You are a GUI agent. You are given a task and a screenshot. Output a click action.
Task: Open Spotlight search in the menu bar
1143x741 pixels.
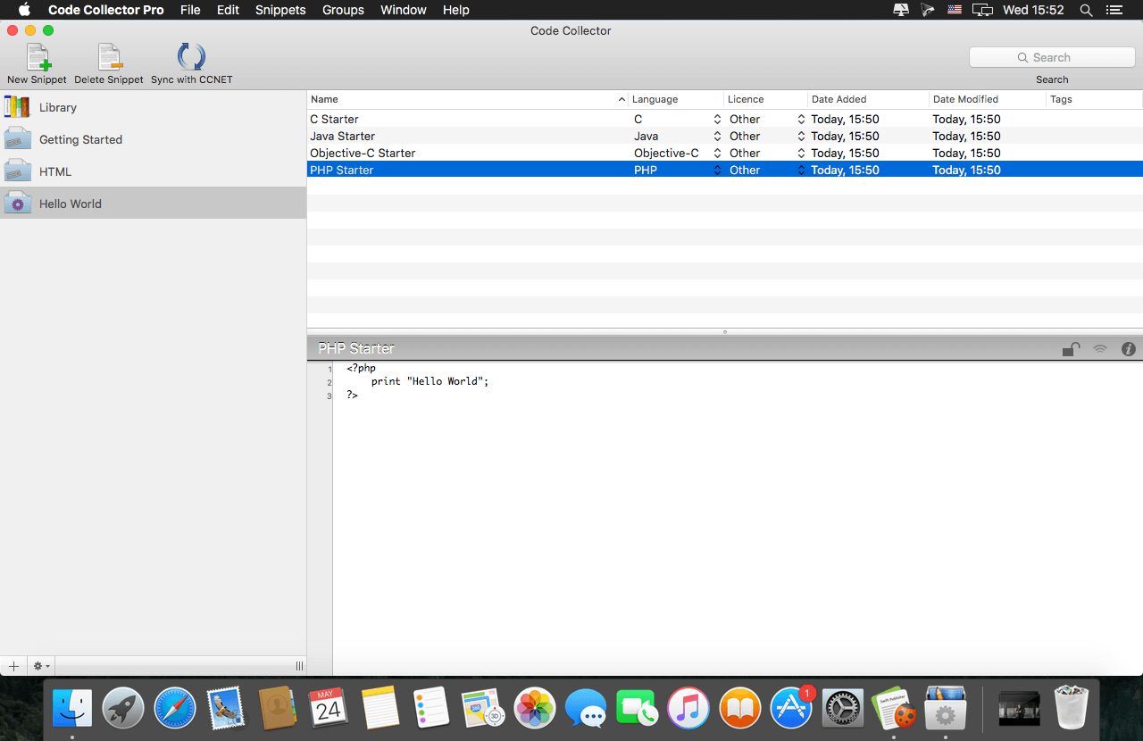(1086, 10)
